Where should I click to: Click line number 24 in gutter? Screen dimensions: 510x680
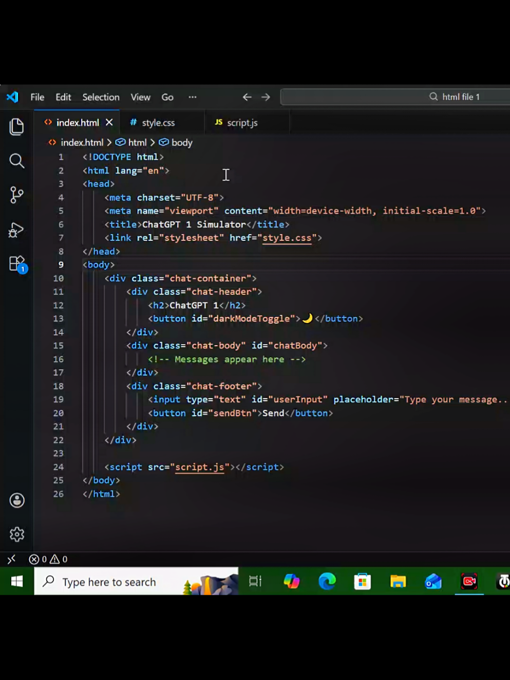click(59, 467)
